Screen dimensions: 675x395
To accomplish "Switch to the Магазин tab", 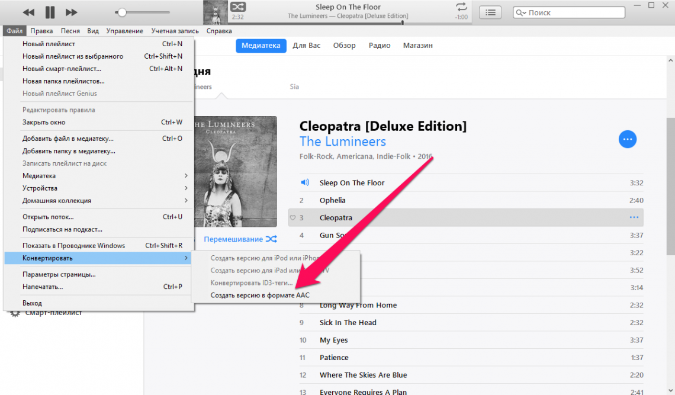I will coord(417,46).
